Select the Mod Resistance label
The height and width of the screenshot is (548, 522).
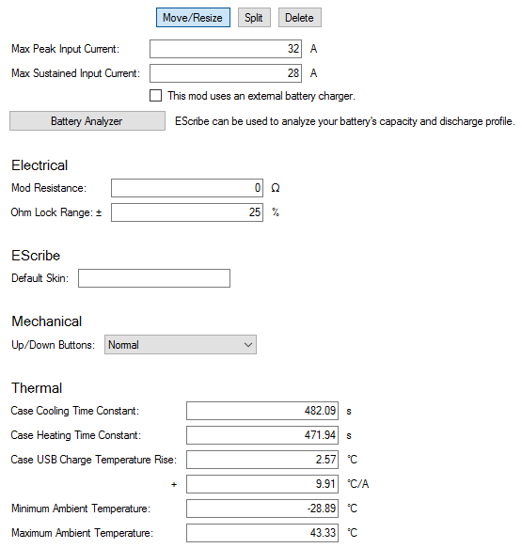(49, 188)
